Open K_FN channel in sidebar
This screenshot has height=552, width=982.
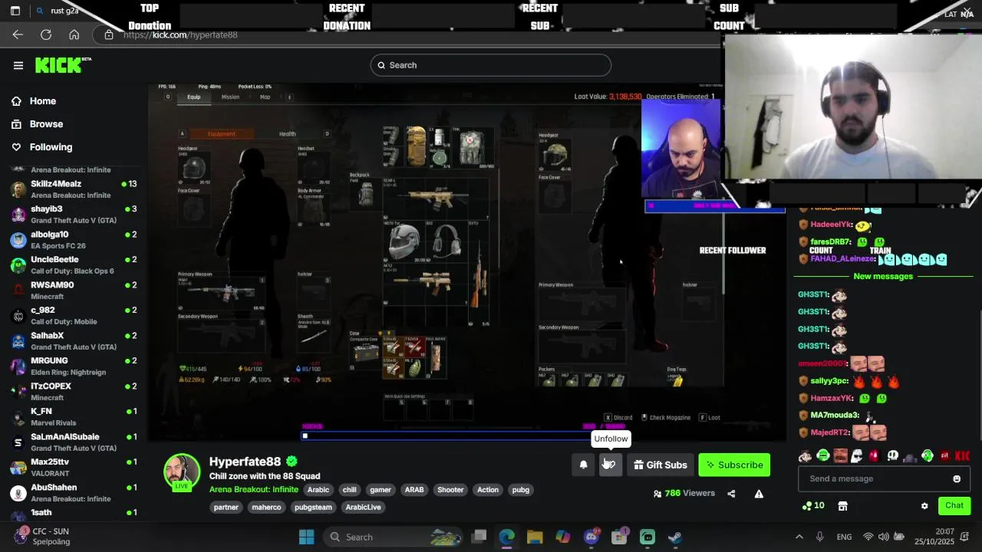click(74, 417)
